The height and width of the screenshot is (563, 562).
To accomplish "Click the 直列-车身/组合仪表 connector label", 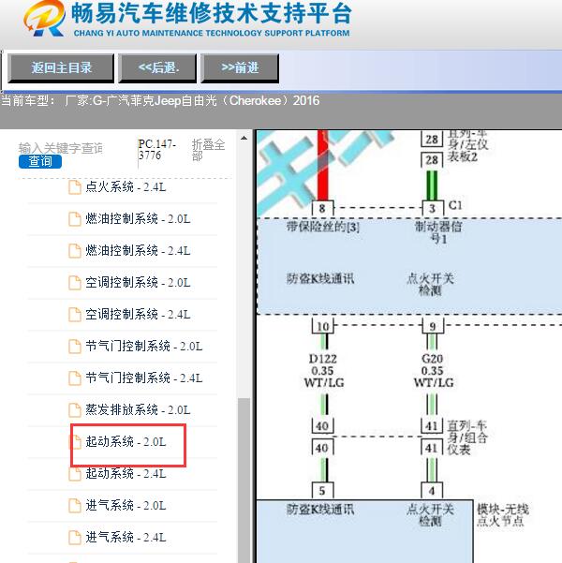I will pos(466,437).
